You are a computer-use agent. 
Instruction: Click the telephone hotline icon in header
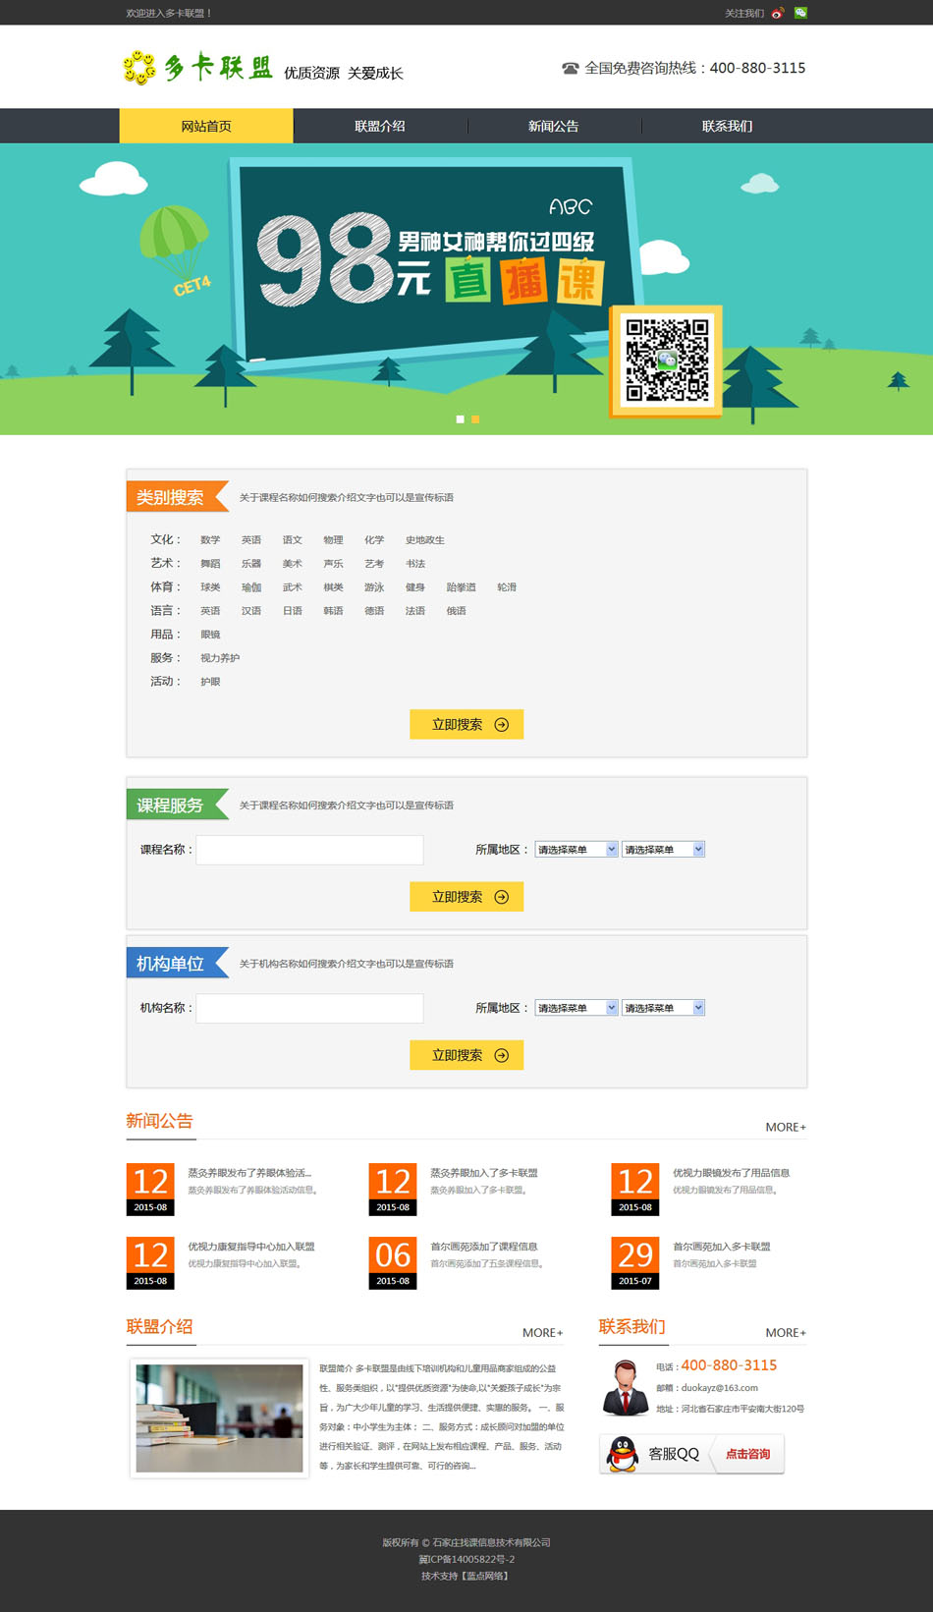[x=571, y=69]
